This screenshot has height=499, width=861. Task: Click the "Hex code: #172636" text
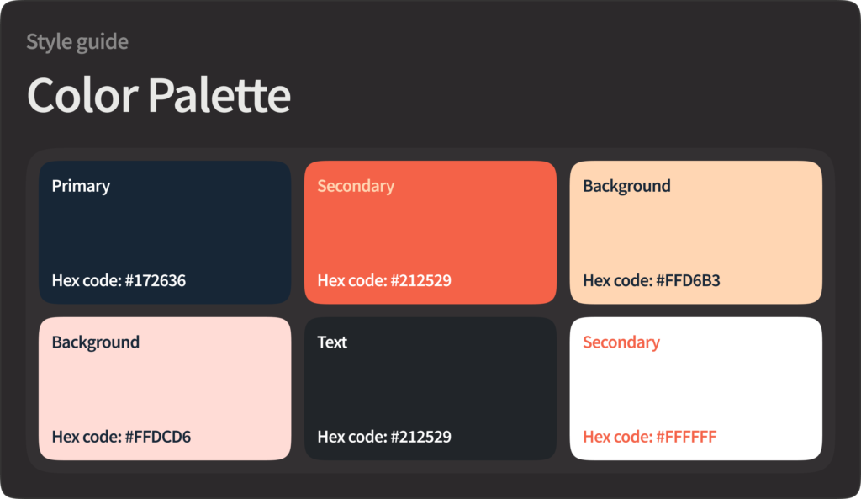[119, 280]
